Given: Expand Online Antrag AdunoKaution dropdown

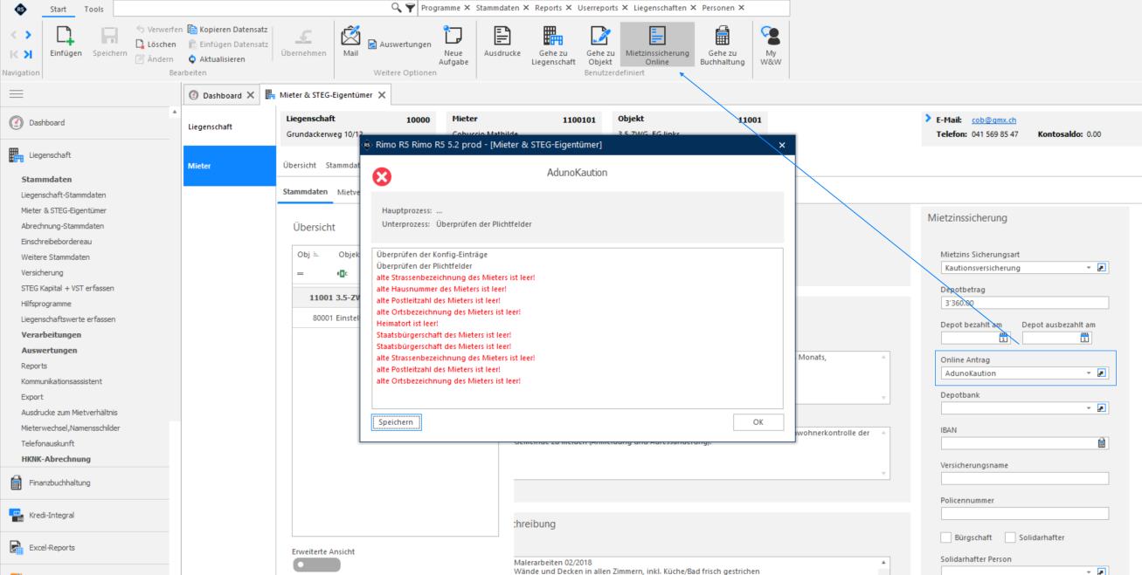Looking at the screenshot, I should pyautogui.click(x=1089, y=373).
